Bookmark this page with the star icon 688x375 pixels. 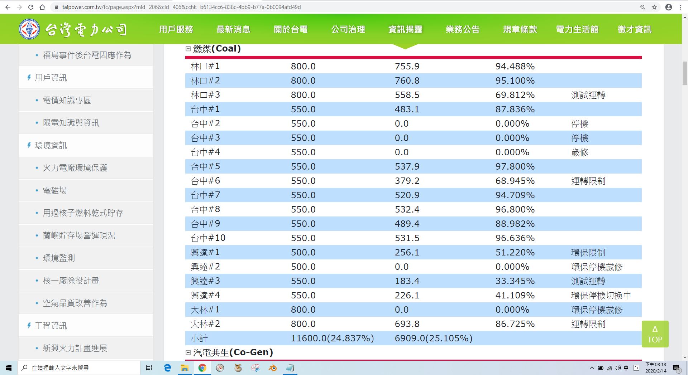654,7
